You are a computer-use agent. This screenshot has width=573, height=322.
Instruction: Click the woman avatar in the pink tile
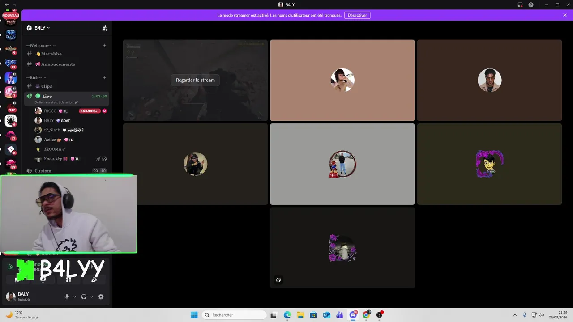pyautogui.click(x=342, y=80)
